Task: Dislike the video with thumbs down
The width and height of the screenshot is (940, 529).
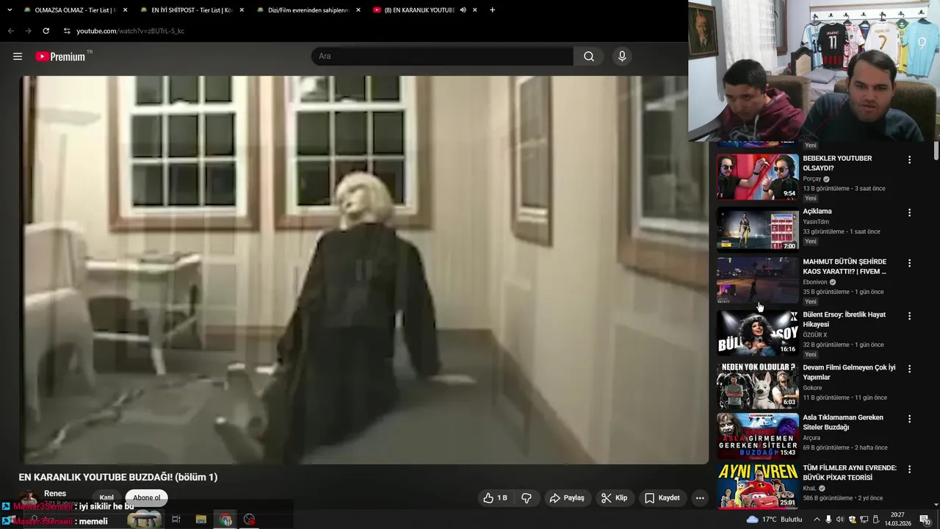Action: click(x=527, y=498)
